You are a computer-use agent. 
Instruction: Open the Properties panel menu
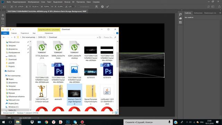[220, 13]
